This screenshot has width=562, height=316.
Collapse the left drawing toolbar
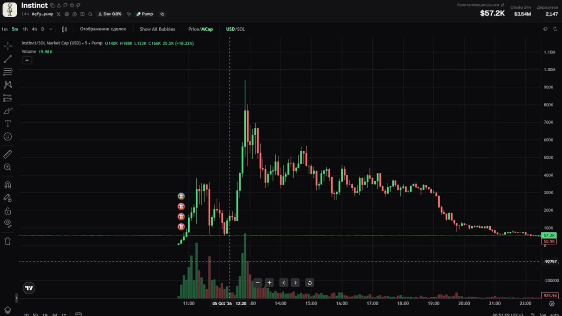[16, 298]
